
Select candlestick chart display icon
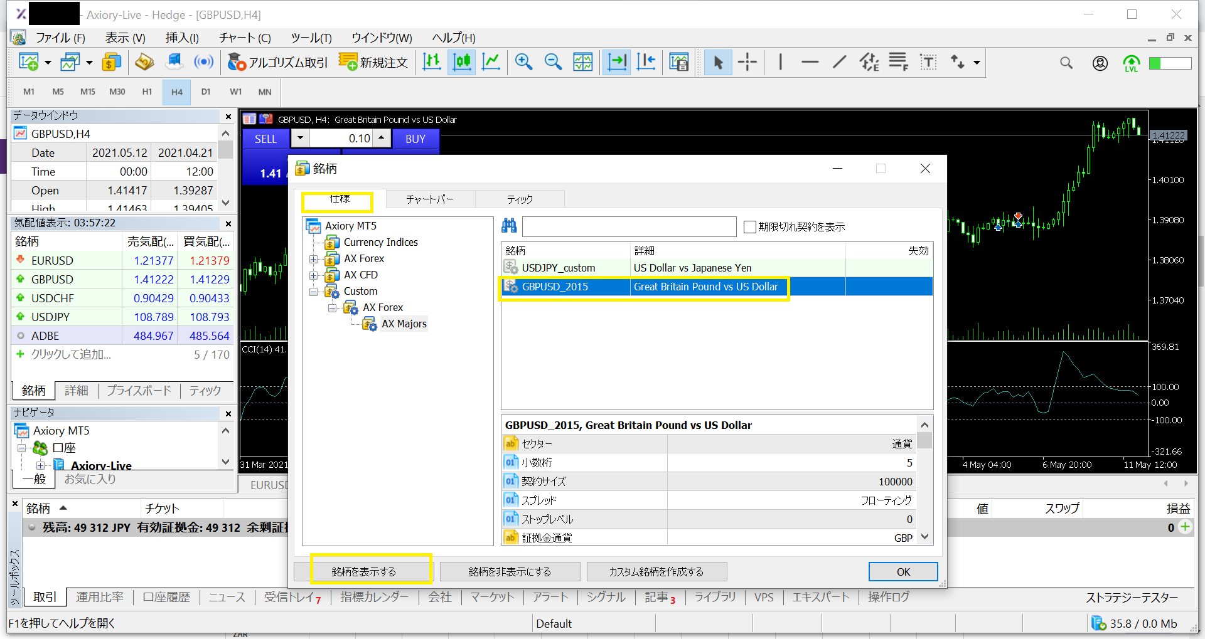click(462, 62)
